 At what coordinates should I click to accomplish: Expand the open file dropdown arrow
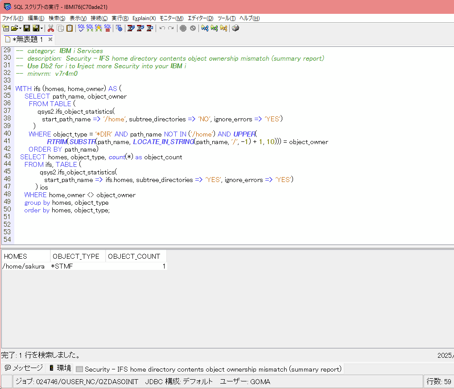(x=20, y=28)
